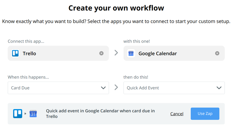Viewport: 234px width, 131px height.
Task: Click the Google Calendar icon in app field
Action: click(131, 53)
